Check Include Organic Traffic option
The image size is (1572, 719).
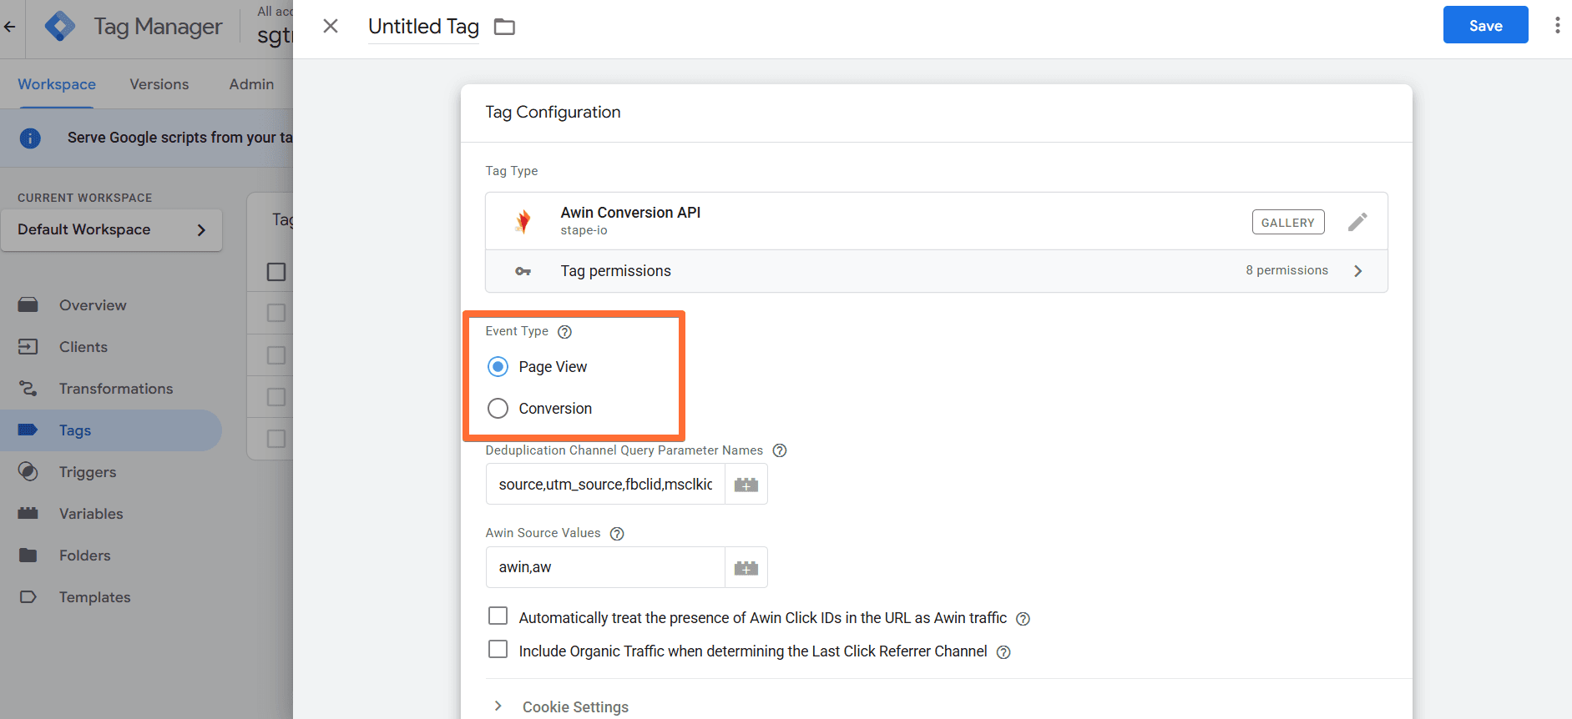pyautogui.click(x=498, y=650)
